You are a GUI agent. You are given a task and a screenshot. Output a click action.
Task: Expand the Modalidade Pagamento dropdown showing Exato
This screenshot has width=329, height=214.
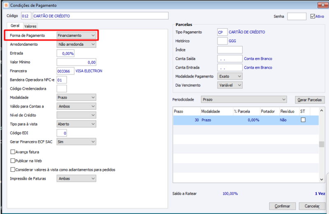coord(230,76)
